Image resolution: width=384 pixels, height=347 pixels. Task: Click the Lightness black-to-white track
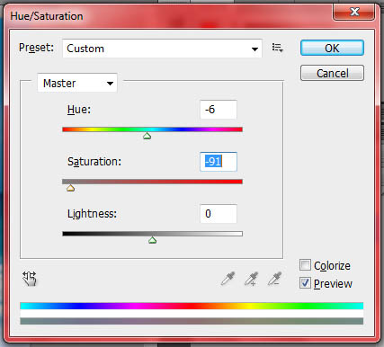152,234
